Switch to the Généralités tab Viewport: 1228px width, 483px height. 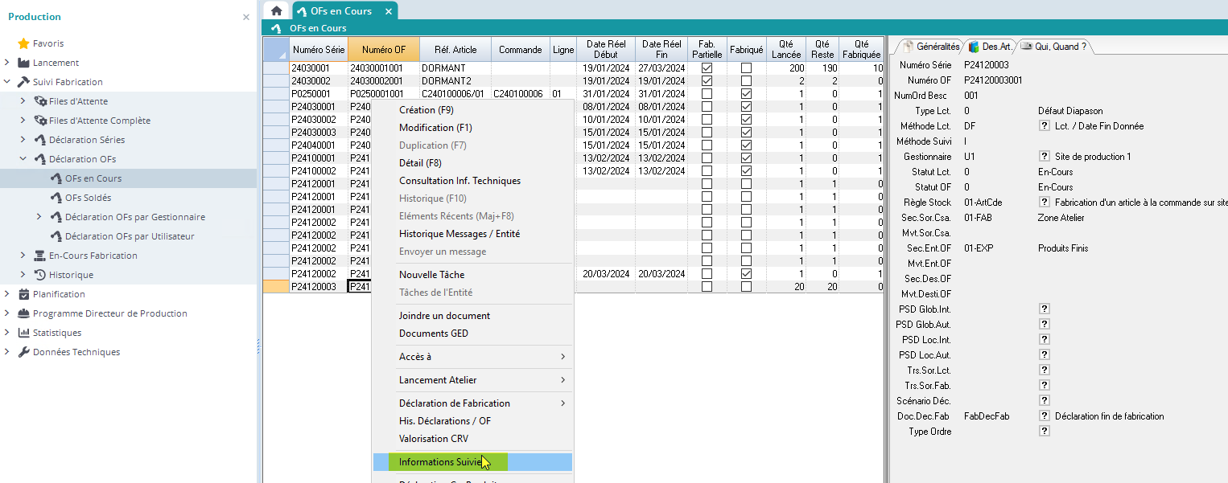(932, 47)
